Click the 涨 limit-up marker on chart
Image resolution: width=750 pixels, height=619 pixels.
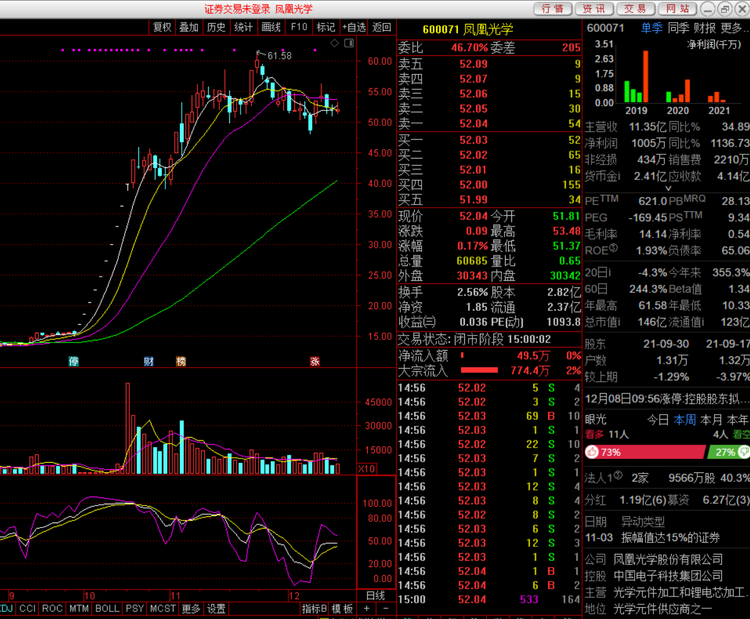(x=315, y=361)
